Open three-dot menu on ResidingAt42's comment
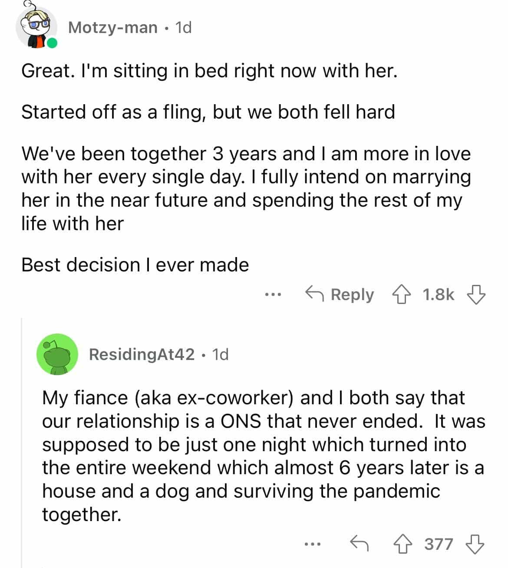 [x=312, y=544]
